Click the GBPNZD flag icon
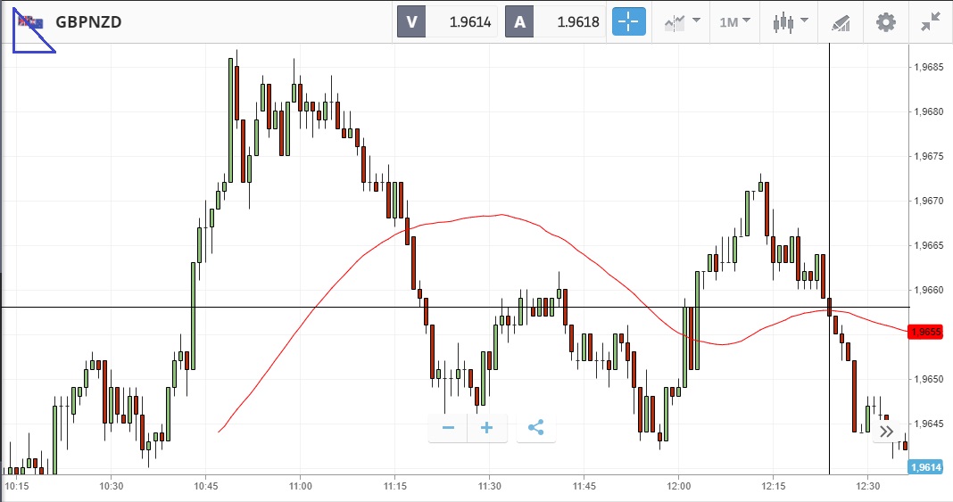This screenshot has width=953, height=502. pos(30,22)
